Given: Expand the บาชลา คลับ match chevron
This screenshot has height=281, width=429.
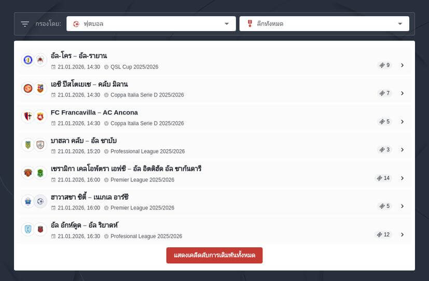Looking at the screenshot, I should pos(402,150).
